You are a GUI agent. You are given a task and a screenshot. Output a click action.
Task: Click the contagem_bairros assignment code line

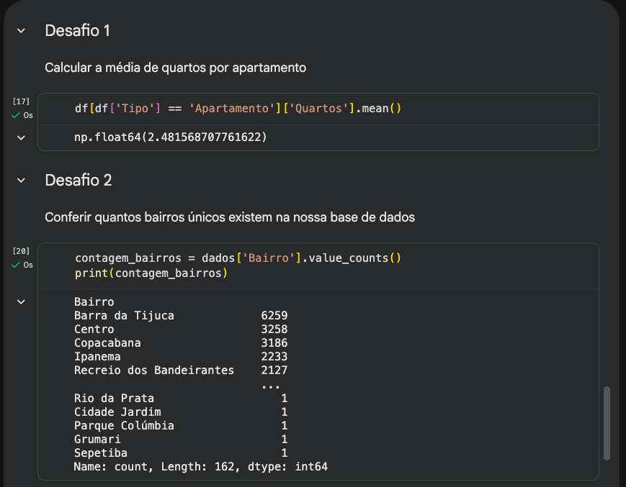click(238, 258)
